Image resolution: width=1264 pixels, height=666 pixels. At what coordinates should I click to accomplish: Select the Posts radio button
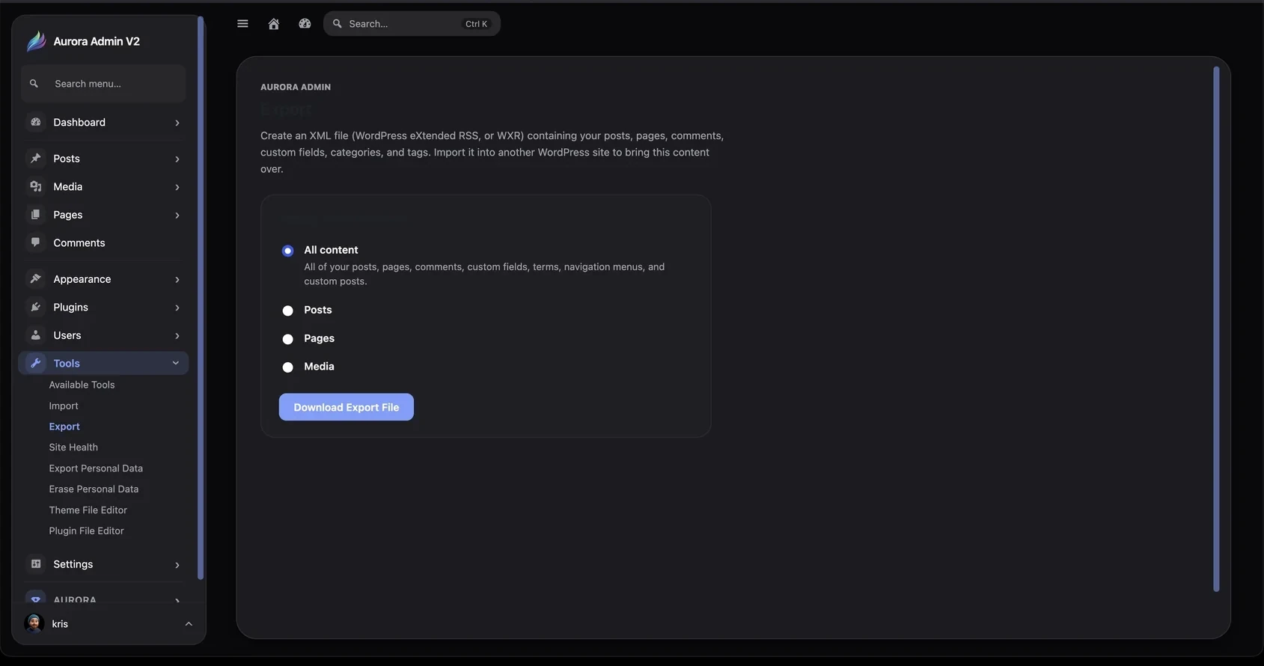287,311
